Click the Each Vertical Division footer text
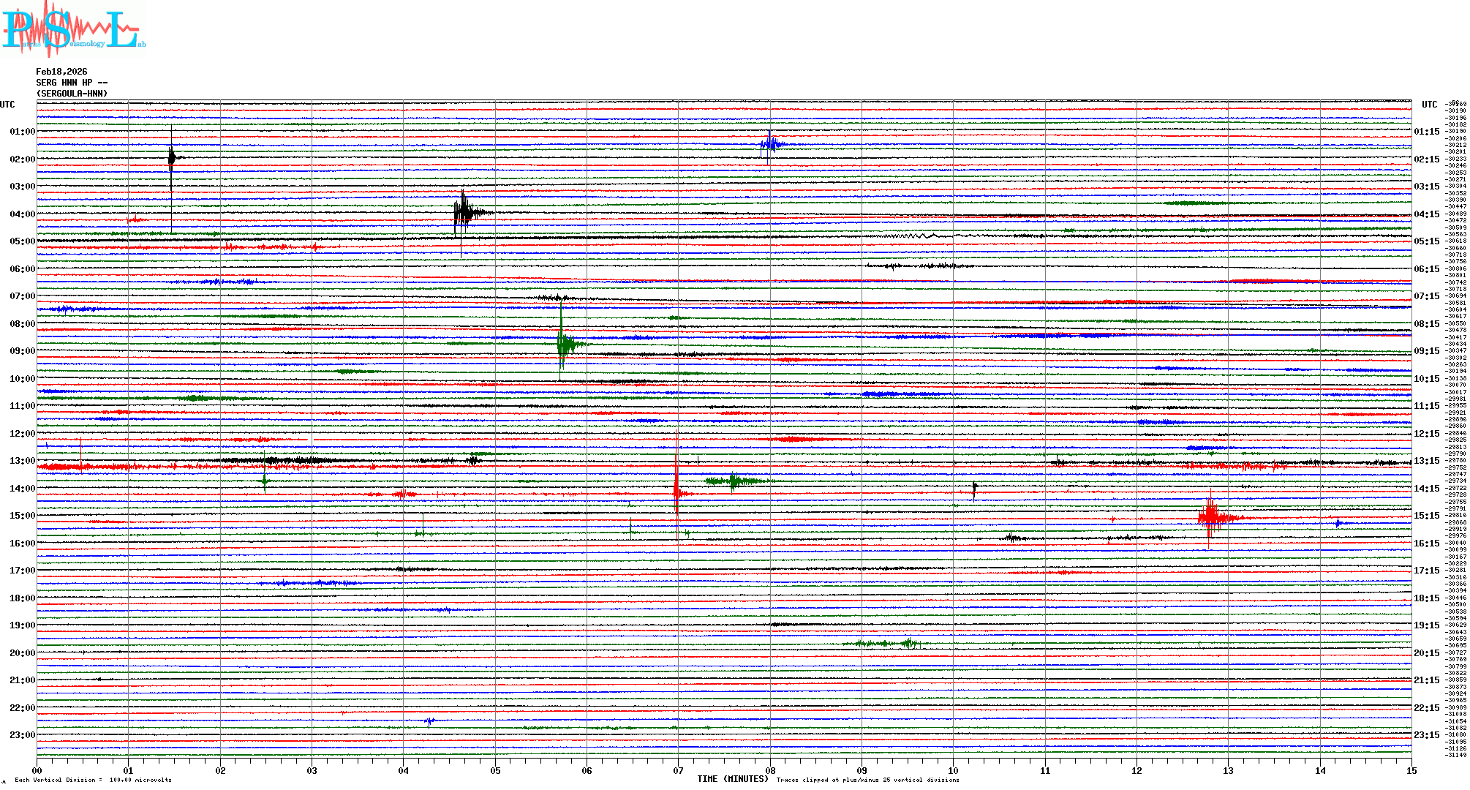The image size is (1470, 790). point(93,780)
